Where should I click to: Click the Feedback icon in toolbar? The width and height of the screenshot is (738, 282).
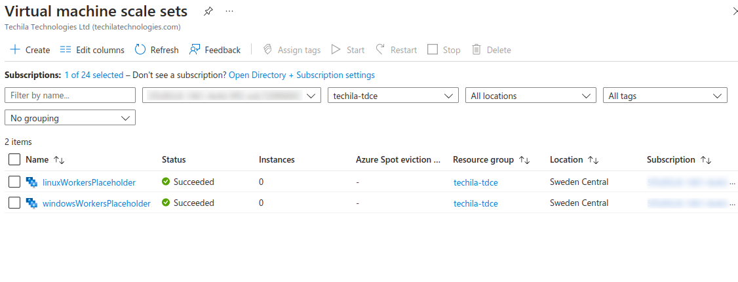pyautogui.click(x=195, y=50)
